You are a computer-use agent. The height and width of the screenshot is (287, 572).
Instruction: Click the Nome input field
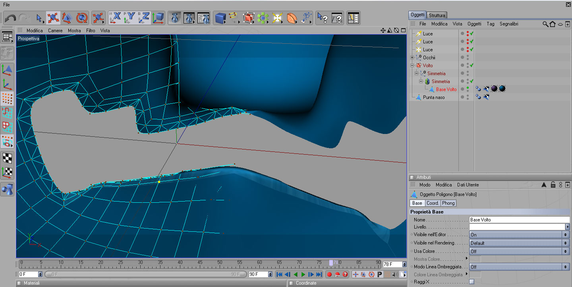pos(519,220)
